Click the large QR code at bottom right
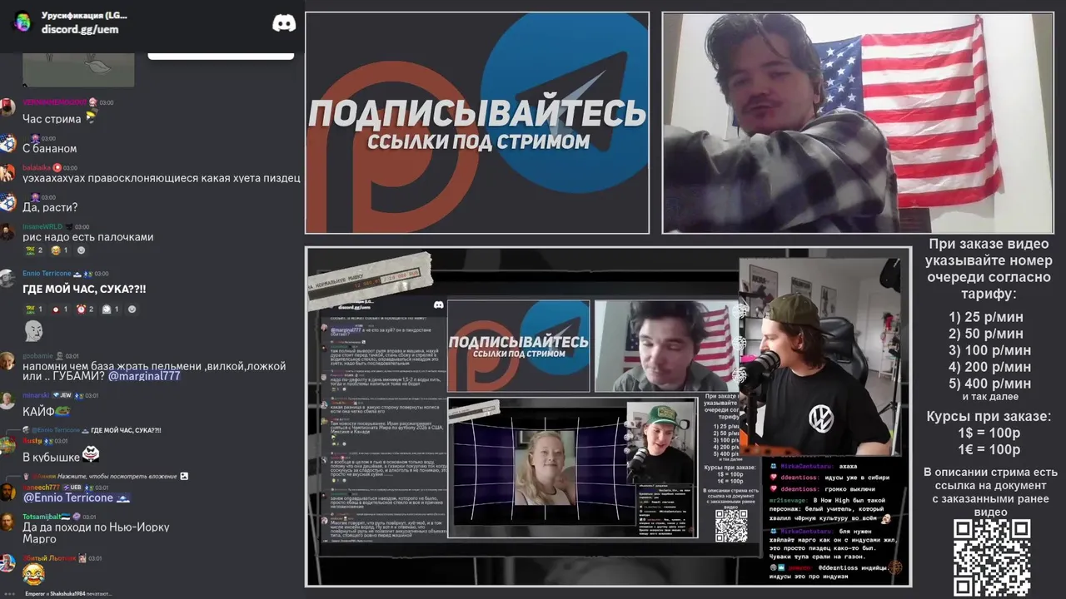Screen dimensions: 1066x599 point(992,557)
